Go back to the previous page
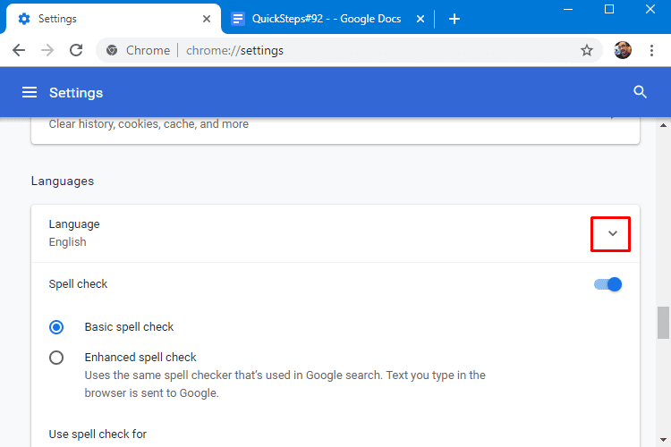671x447 pixels. (x=19, y=51)
